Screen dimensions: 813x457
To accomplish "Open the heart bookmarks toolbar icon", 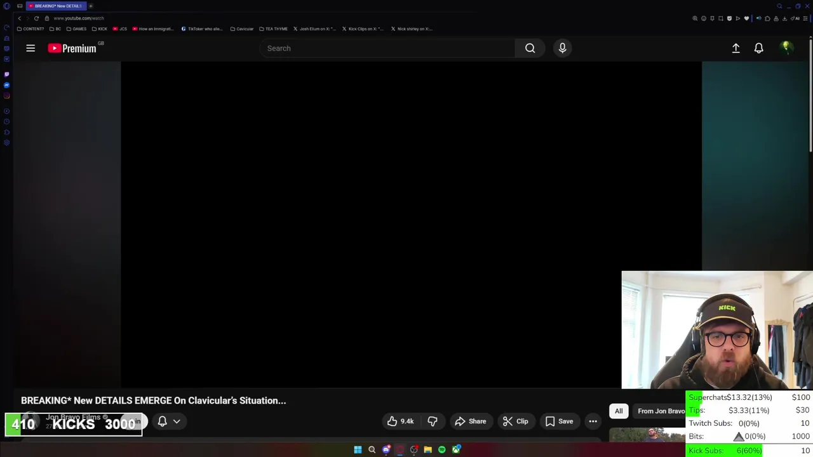I will [746, 18].
